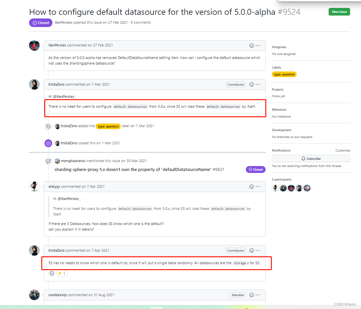Open xhkyyy avatar beside 7 Apr comment
The height and width of the screenshot is (309, 361).
(x=34, y=186)
